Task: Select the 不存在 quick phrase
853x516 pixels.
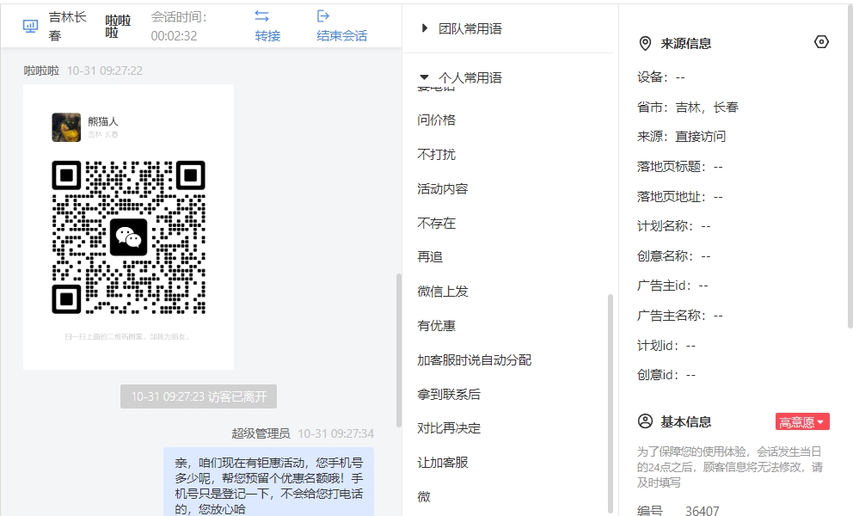Action: coord(436,223)
